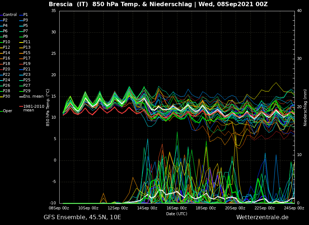Click the 40 precipitation axis value
309x225 pixels.
(x=299, y=11)
